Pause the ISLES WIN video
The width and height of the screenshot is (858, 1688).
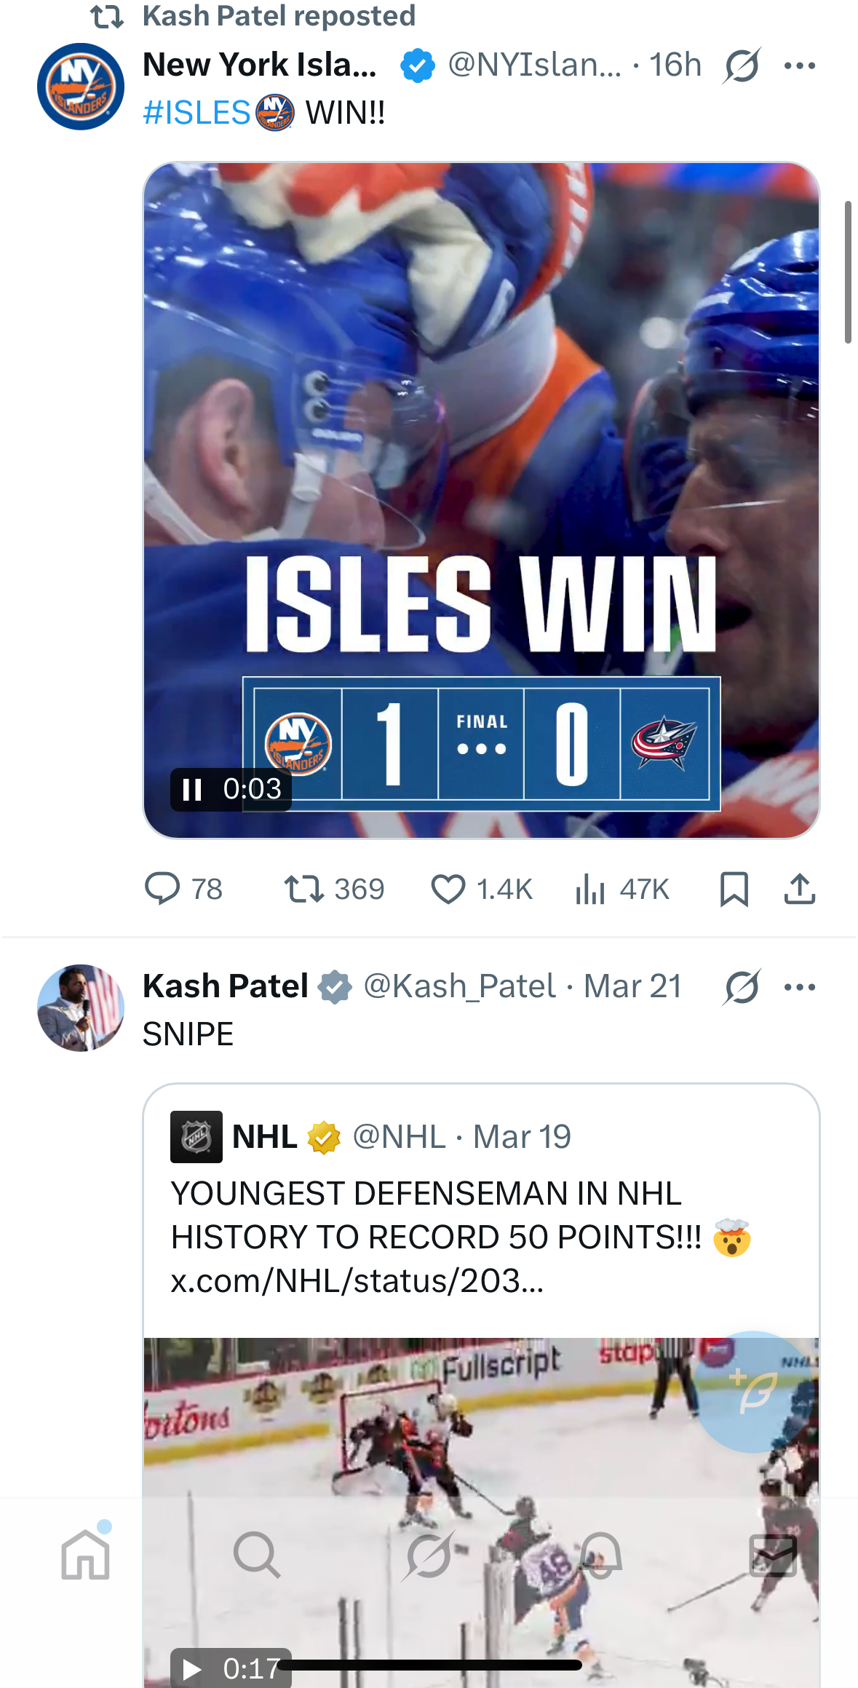tap(192, 789)
